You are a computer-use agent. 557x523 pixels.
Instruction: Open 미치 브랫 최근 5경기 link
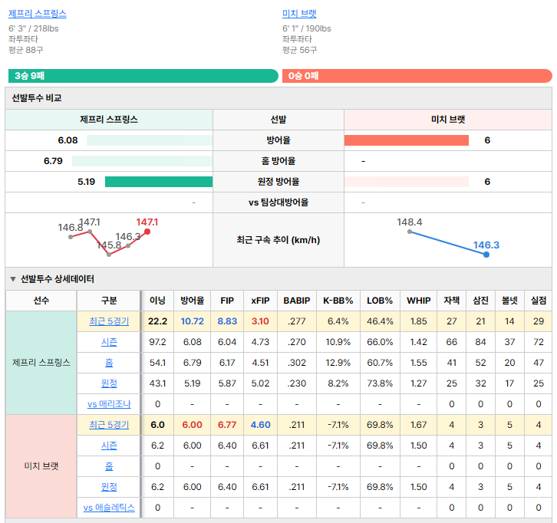[109, 425]
